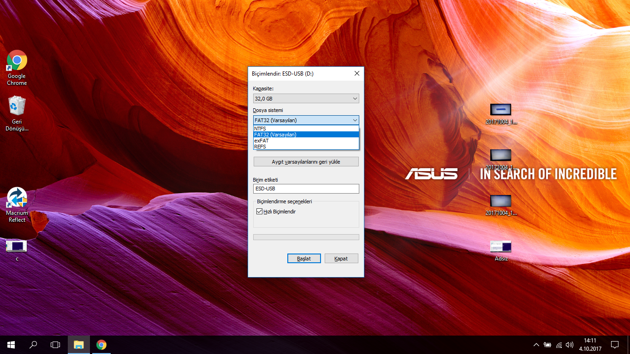Open the Google Chrome desktop shortcut
630x354 pixels.
17,68
